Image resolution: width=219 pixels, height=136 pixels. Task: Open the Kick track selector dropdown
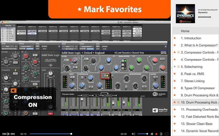[8, 46]
